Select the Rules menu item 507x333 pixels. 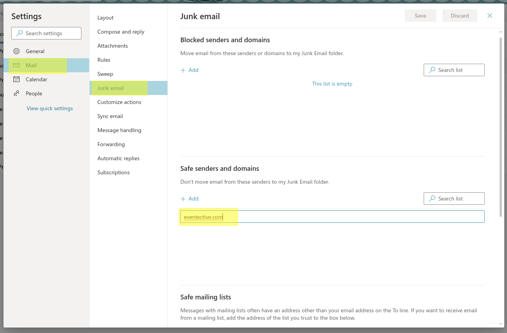coord(104,60)
